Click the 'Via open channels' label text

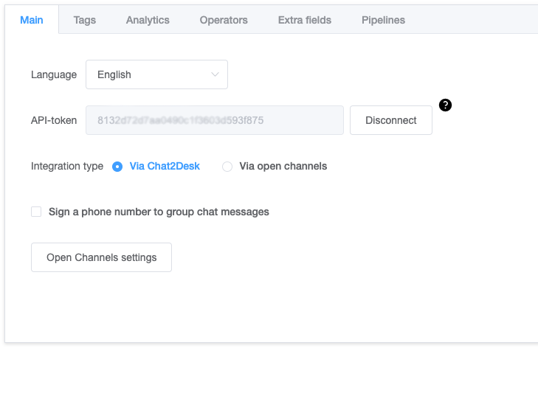pos(283,167)
